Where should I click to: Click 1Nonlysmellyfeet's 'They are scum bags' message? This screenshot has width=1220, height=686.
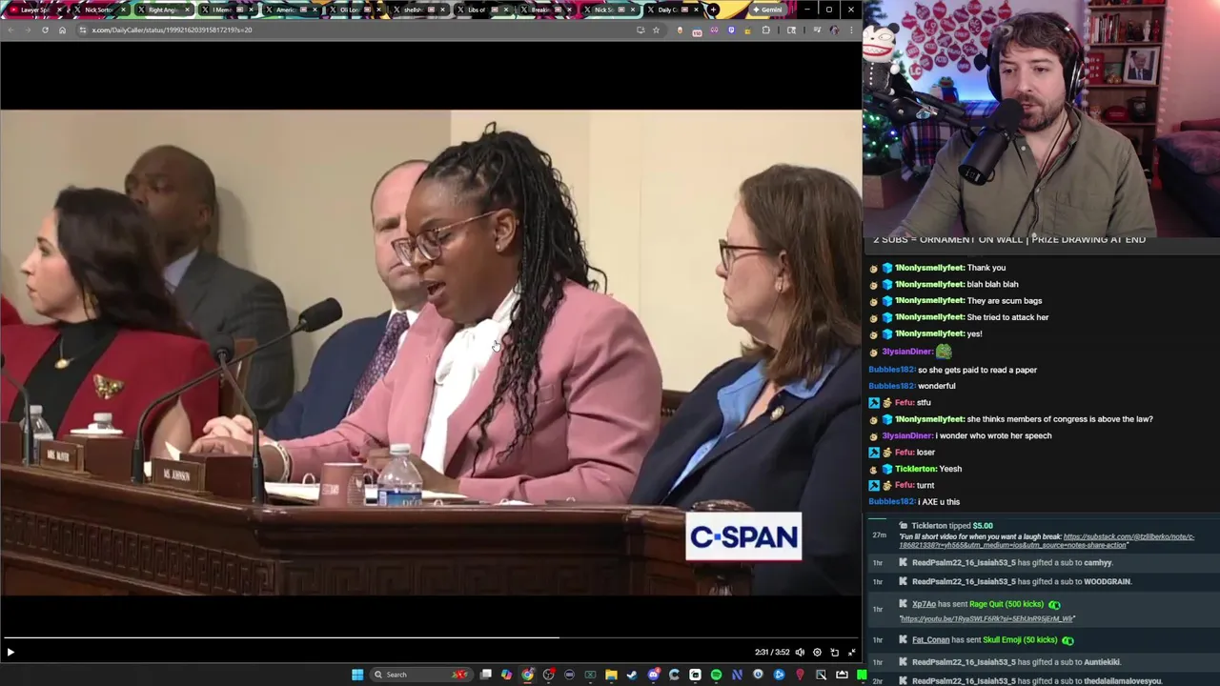pyautogui.click(x=1004, y=301)
